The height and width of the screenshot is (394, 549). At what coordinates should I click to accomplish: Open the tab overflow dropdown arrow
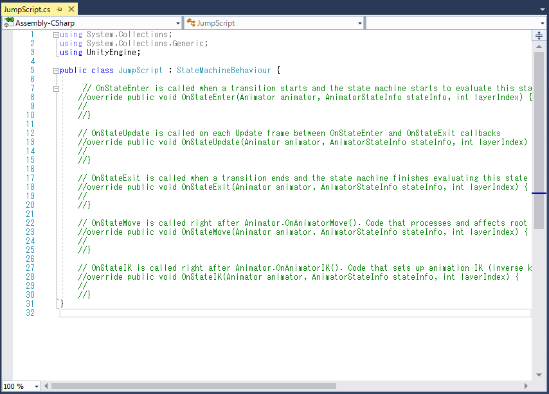[x=543, y=10]
